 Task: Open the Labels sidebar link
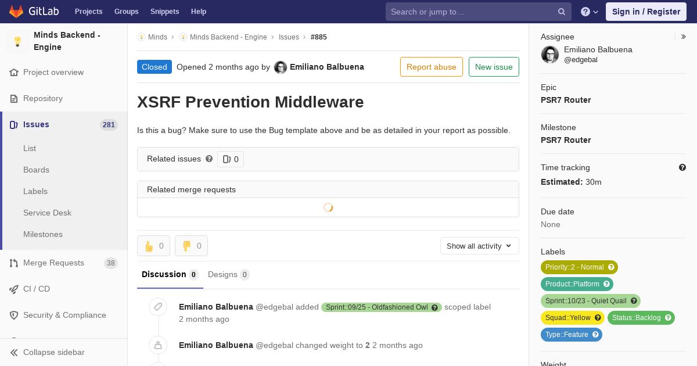[35, 191]
